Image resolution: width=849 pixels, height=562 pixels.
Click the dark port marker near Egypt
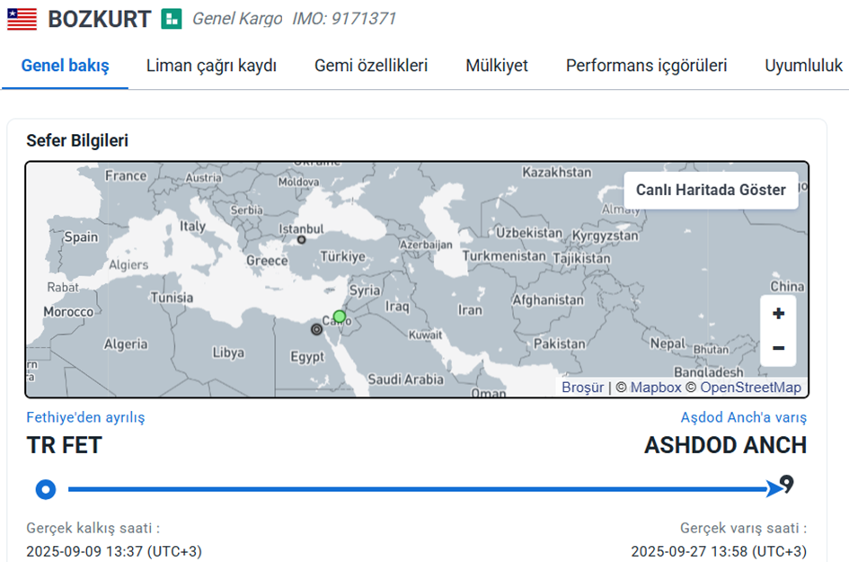pos(316,330)
